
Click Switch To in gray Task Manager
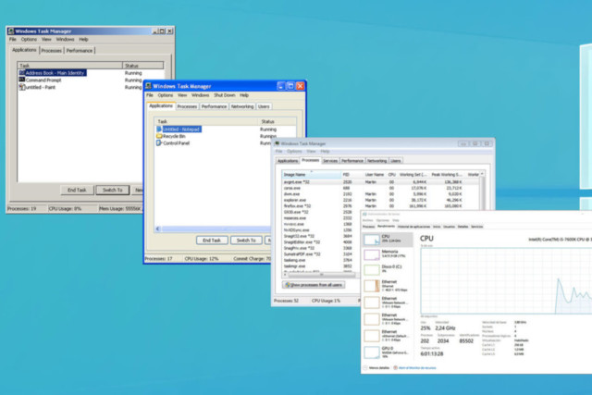pyautogui.click(x=113, y=190)
